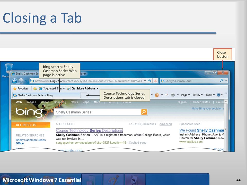
Task: Click the Advanced search link
Action: tap(165, 124)
